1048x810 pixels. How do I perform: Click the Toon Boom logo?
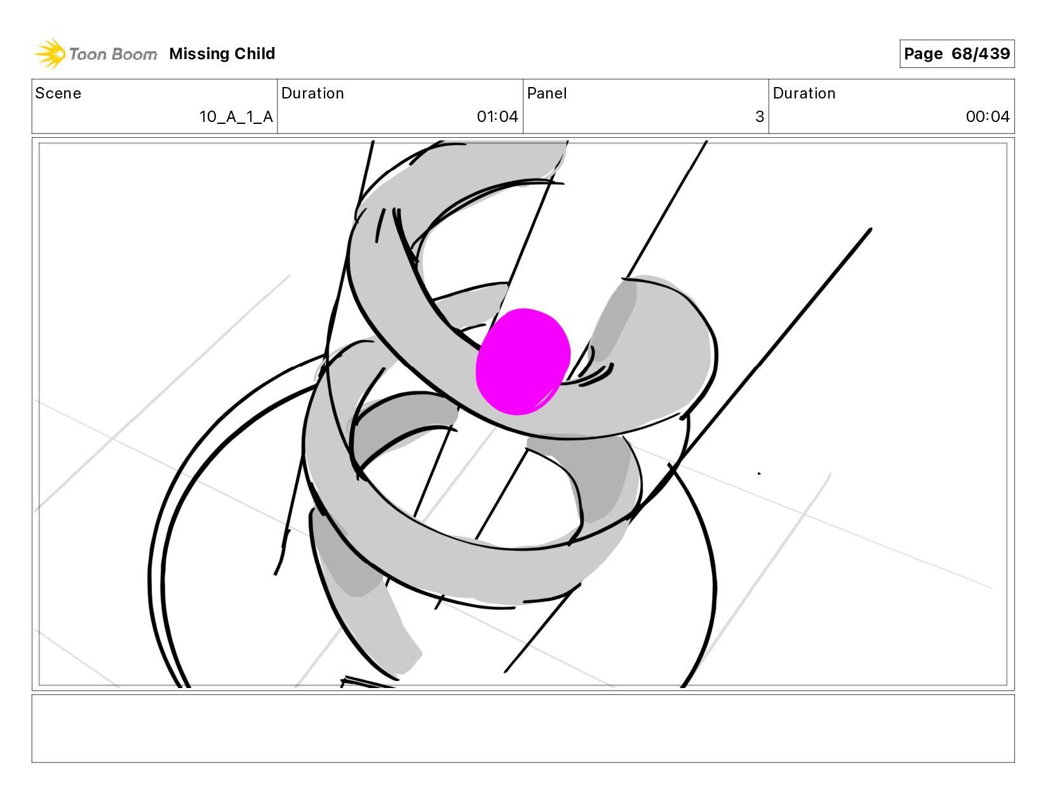pyautogui.click(x=95, y=54)
